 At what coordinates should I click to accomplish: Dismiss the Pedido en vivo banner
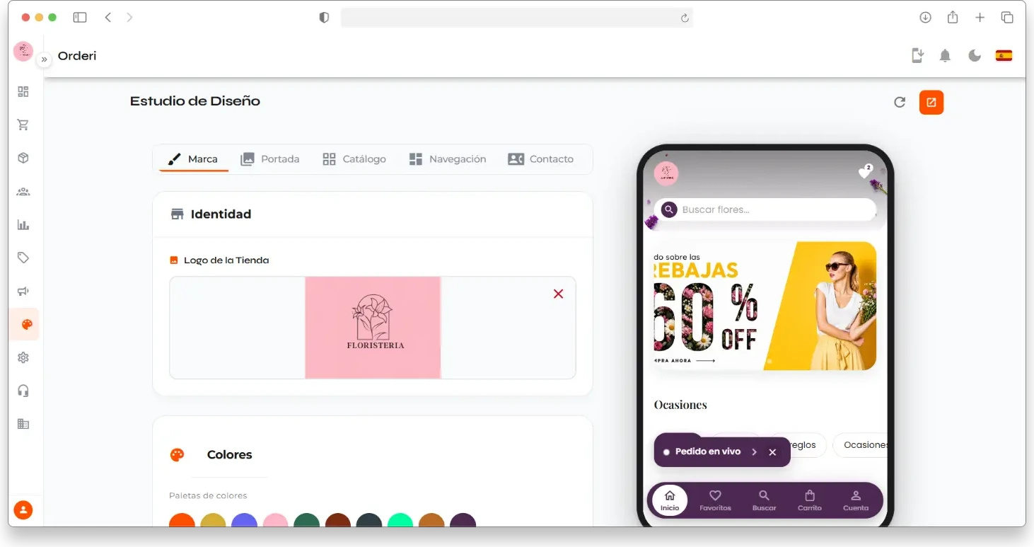pos(772,451)
